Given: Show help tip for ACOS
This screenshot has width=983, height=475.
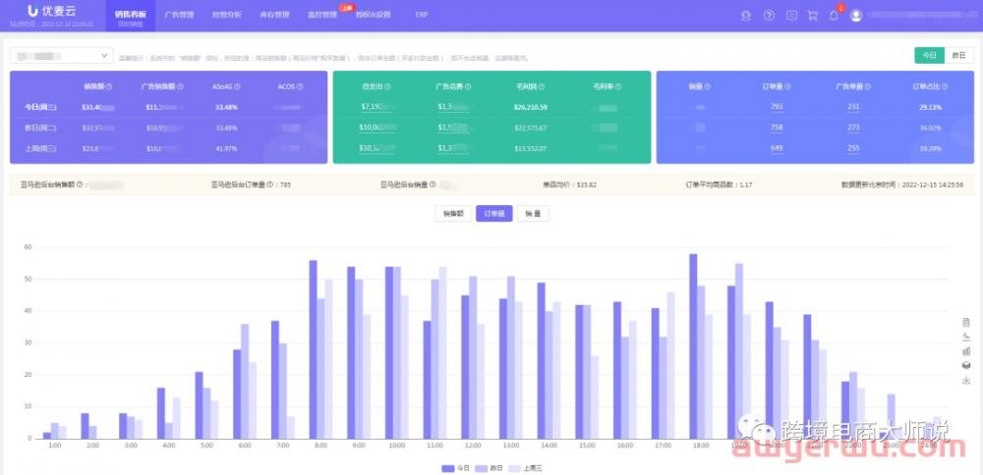Looking at the screenshot, I should click(300, 87).
